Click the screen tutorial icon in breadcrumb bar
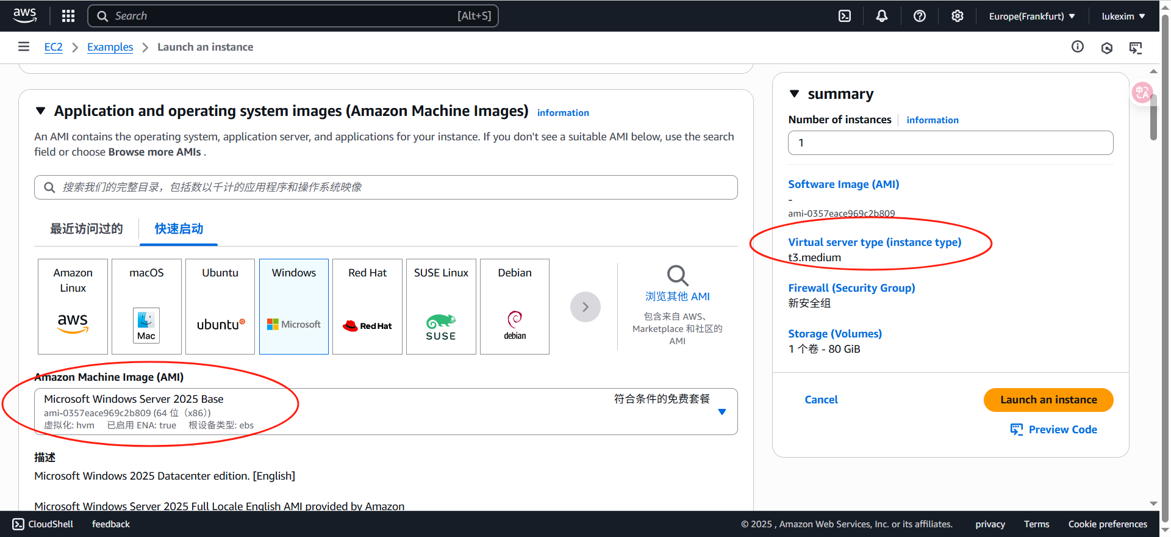 [1136, 48]
